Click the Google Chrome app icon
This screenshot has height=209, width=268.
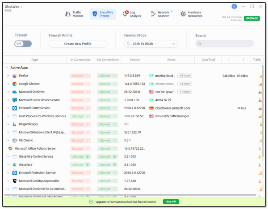[15, 84]
